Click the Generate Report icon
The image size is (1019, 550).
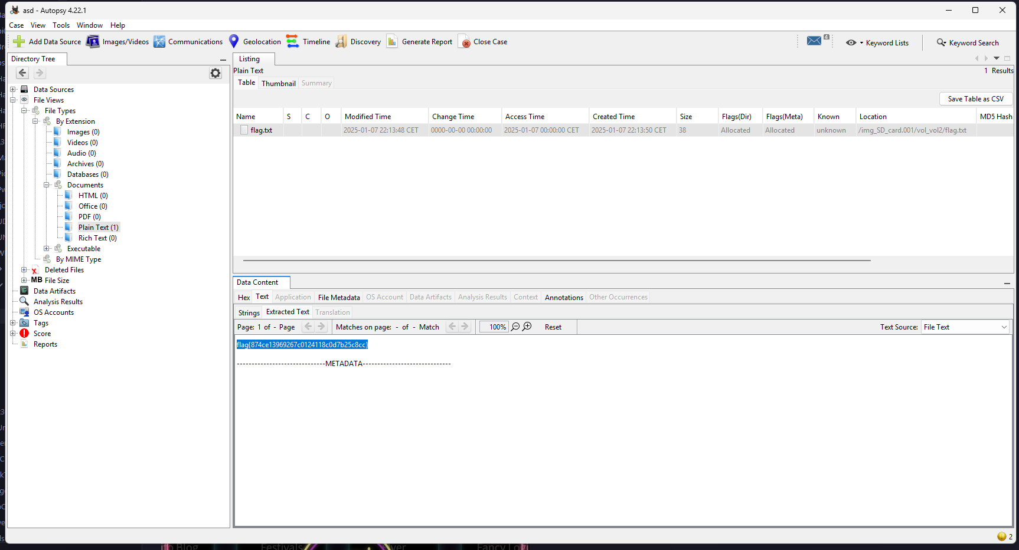coord(392,41)
